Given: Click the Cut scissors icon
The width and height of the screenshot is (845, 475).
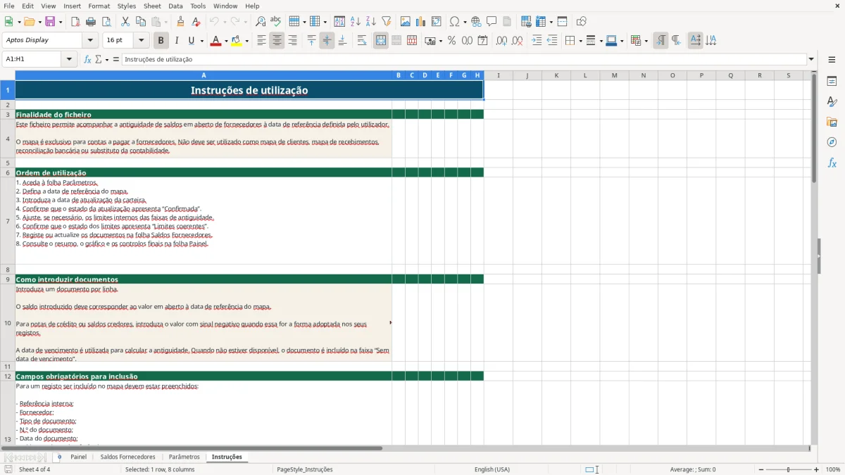Looking at the screenshot, I should click(125, 22).
